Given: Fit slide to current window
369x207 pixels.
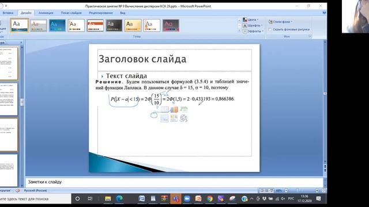Looking at the screenshot, I should (x=323, y=190).
